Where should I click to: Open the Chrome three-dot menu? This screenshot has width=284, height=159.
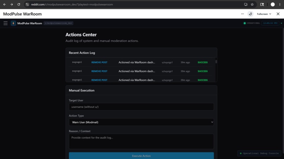coord(280,5)
